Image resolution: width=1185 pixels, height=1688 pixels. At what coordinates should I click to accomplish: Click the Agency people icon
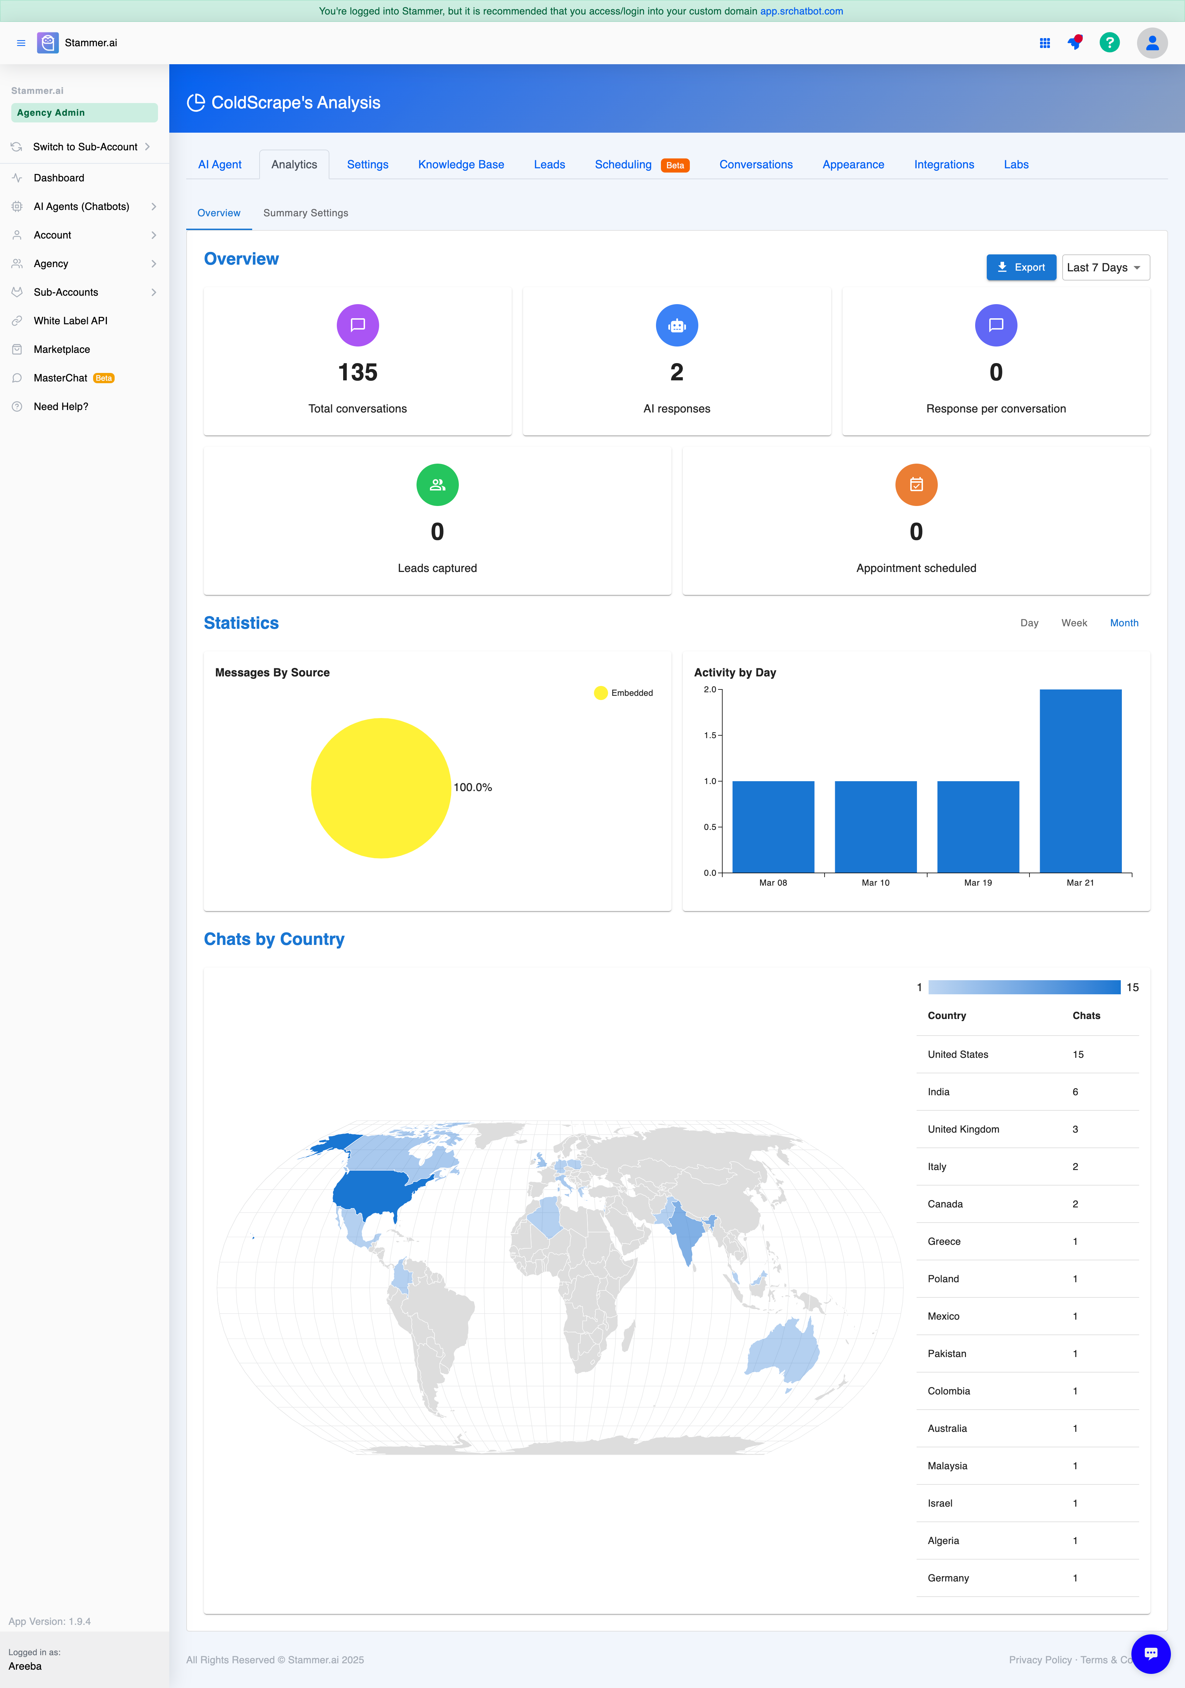point(17,264)
